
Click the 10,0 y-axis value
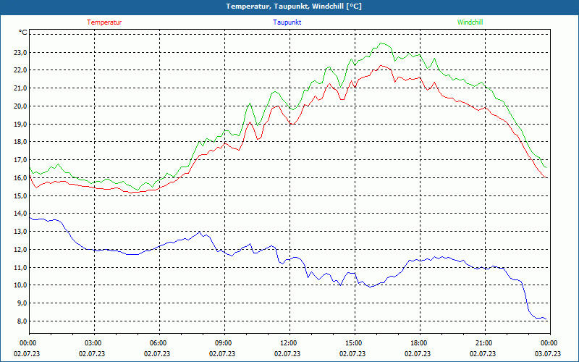(x=20, y=285)
